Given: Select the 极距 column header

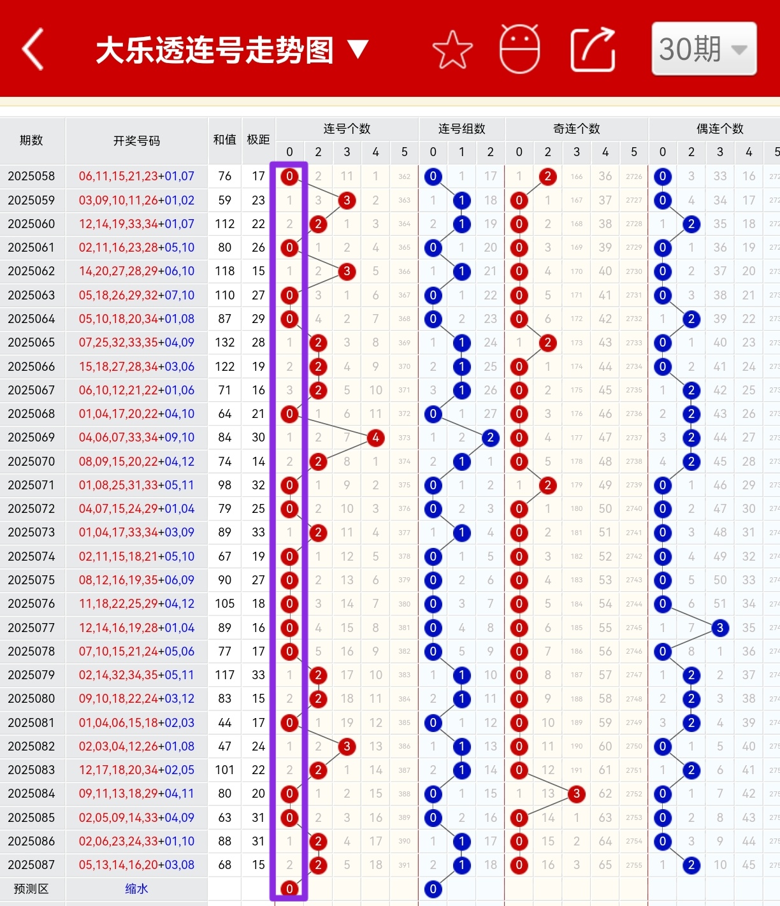Looking at the screenshot, I should (258, 140).
